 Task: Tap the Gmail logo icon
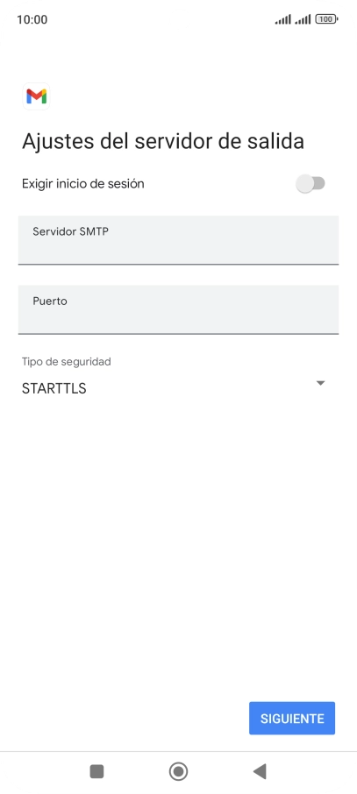pyautogui.click(x=37, y=96)
